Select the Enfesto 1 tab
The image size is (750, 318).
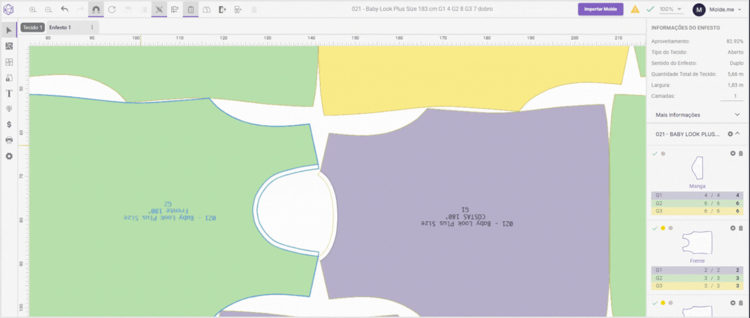point(60,28)
